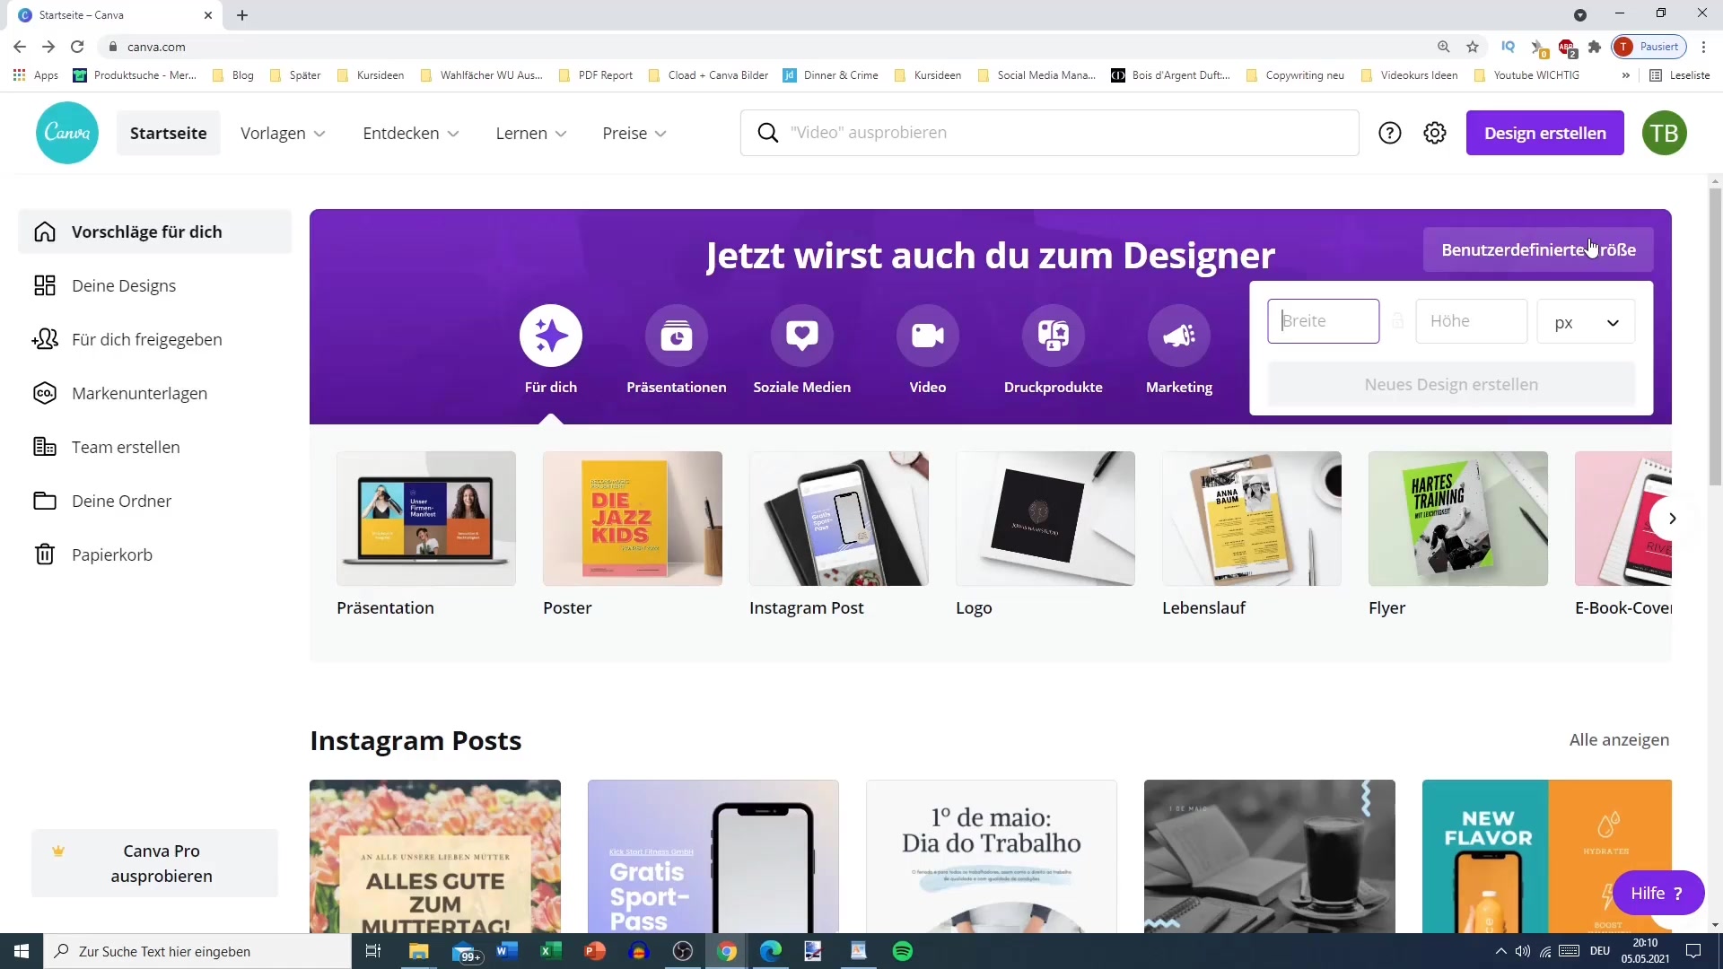Image resolution: width=1723 pixels, height=969 pixels.
Task: Select the Soziale Medien heart icon
Action: coord(801,336)
